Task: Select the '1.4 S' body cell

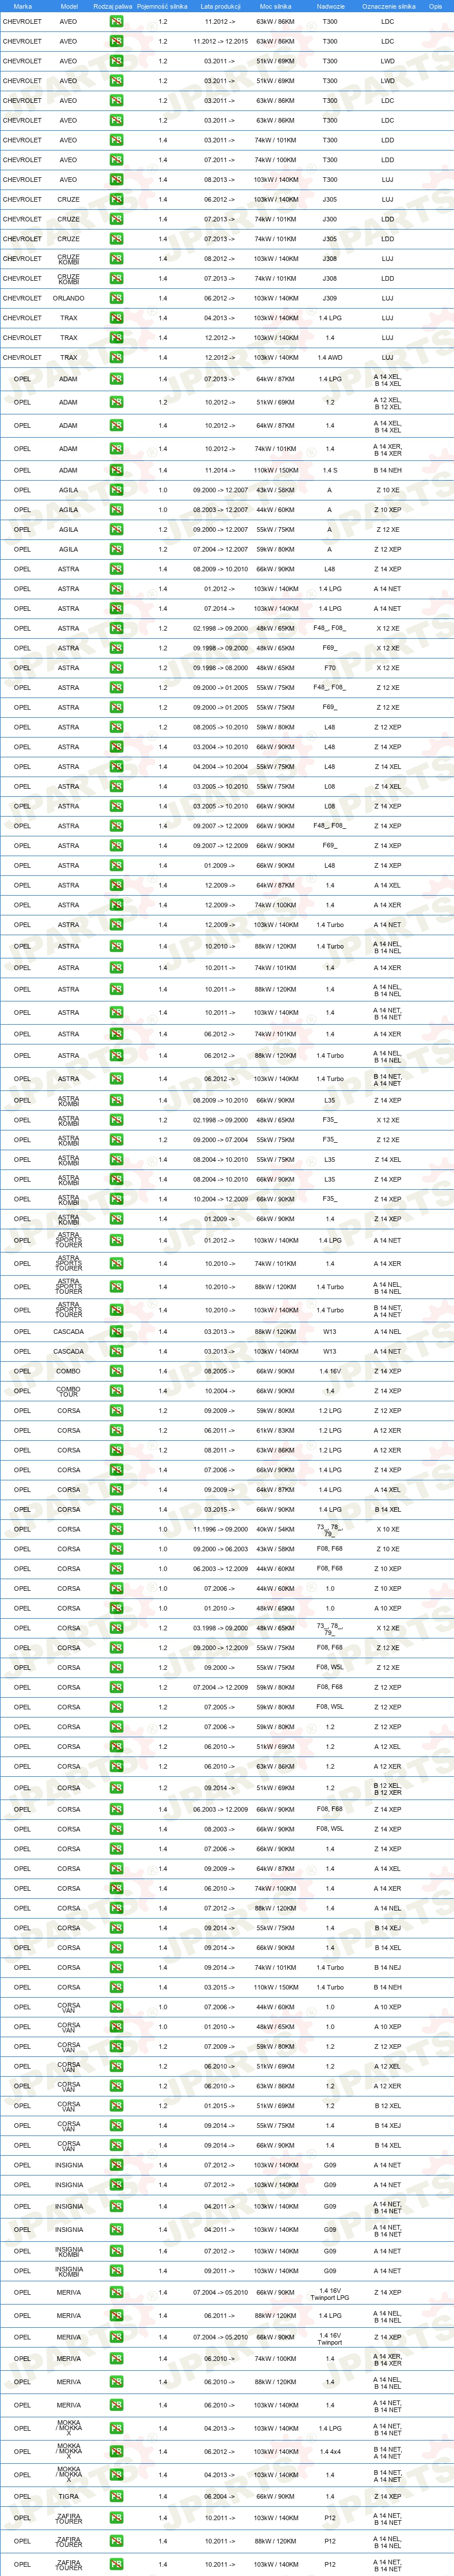Action: coord(330,470)
